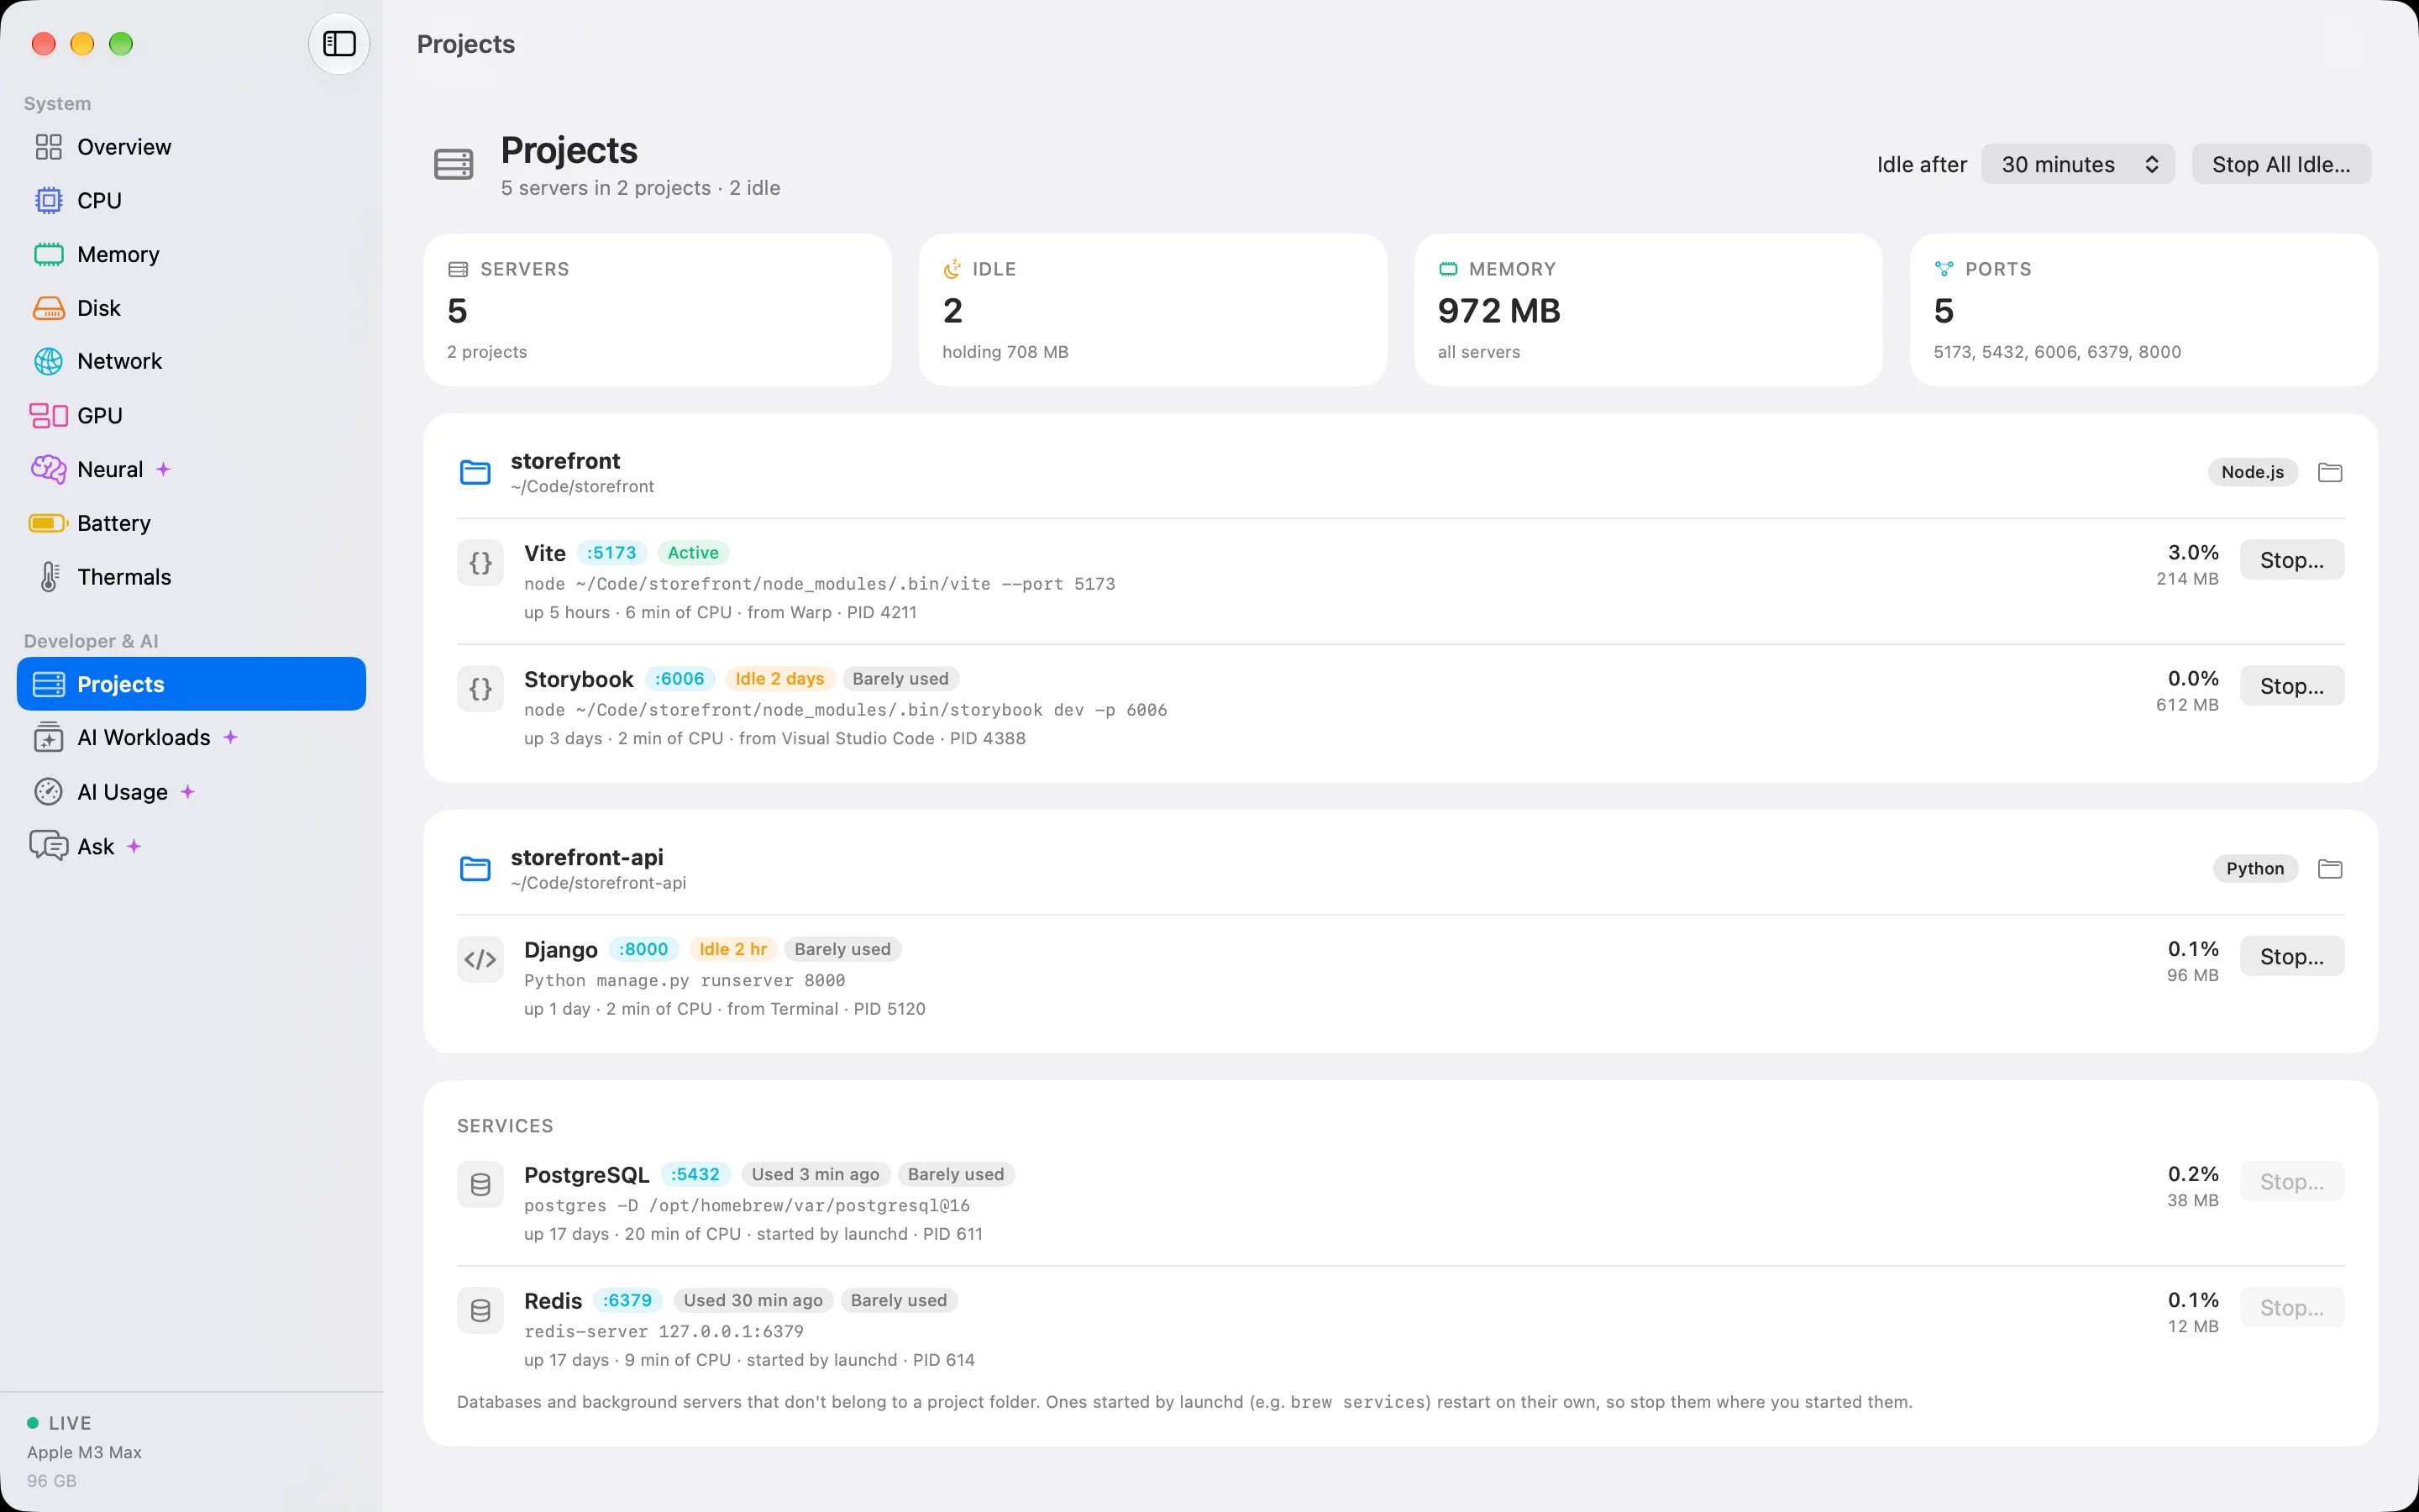
Task: Click the Storybook :6006 port badge
Action: pyautogui.click(x=680, y=679)
